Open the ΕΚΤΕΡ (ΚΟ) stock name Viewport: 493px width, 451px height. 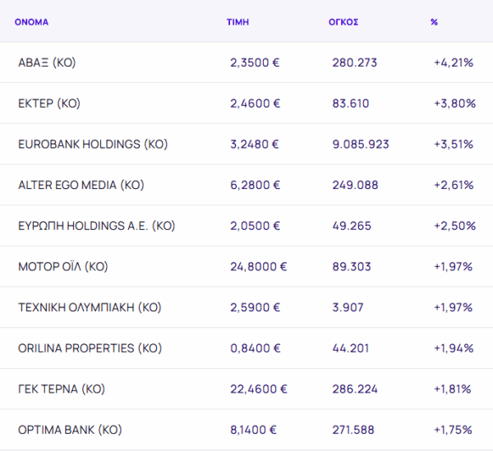[x=49, y=104]
